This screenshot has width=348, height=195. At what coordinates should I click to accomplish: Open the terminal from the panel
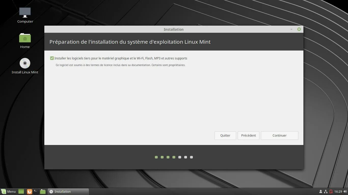pyautogui.click(x=36, y=191)
